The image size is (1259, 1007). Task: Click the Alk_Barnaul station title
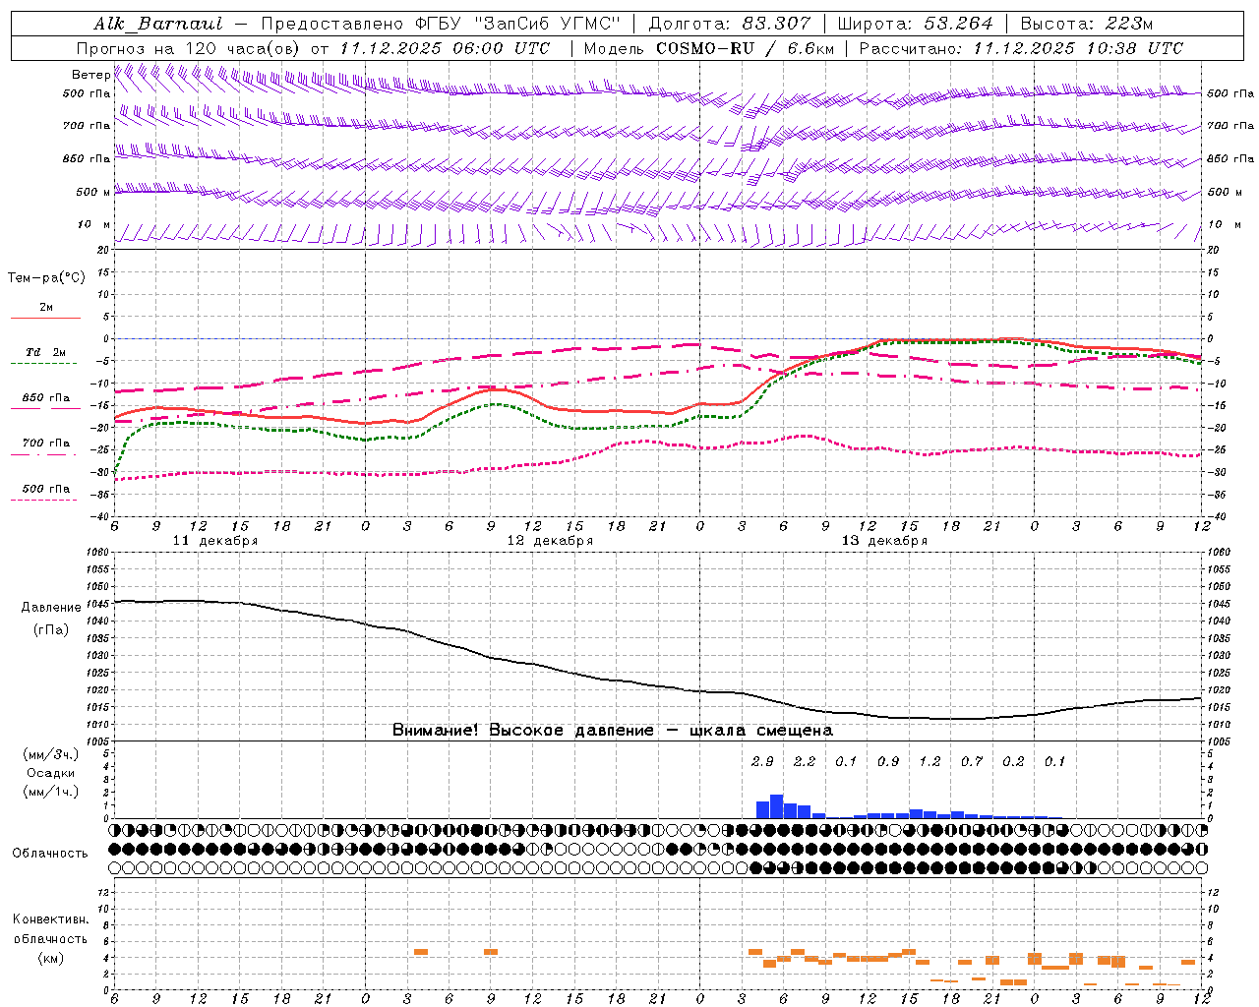click(158, 24)
